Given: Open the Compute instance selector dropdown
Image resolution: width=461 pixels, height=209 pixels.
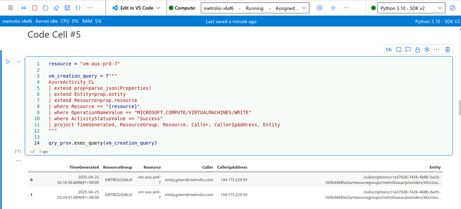Looking at the screenshot, I should pyautogui.click(x=255, y=8).
